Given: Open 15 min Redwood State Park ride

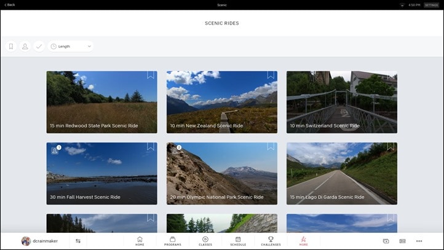Looking at the screenshot, I should tap(101, 102).
